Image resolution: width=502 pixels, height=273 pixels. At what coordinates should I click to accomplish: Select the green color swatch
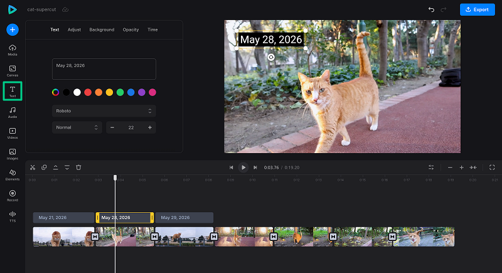click(x=120, y=92)
